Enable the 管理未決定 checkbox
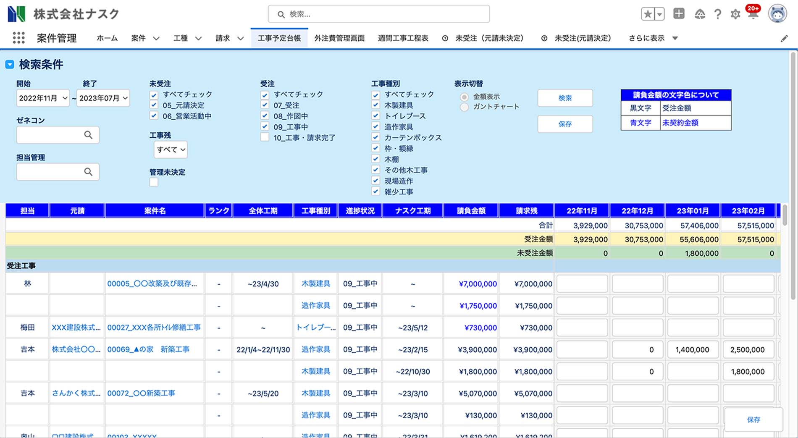The image size is (798, 438). pos(154,182)
